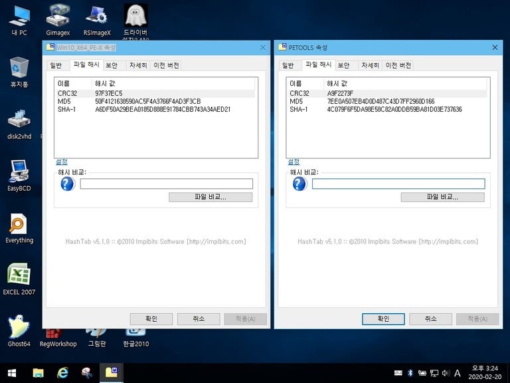Open the EXCEL 2007 desktop icon

(x=19, y=279)
